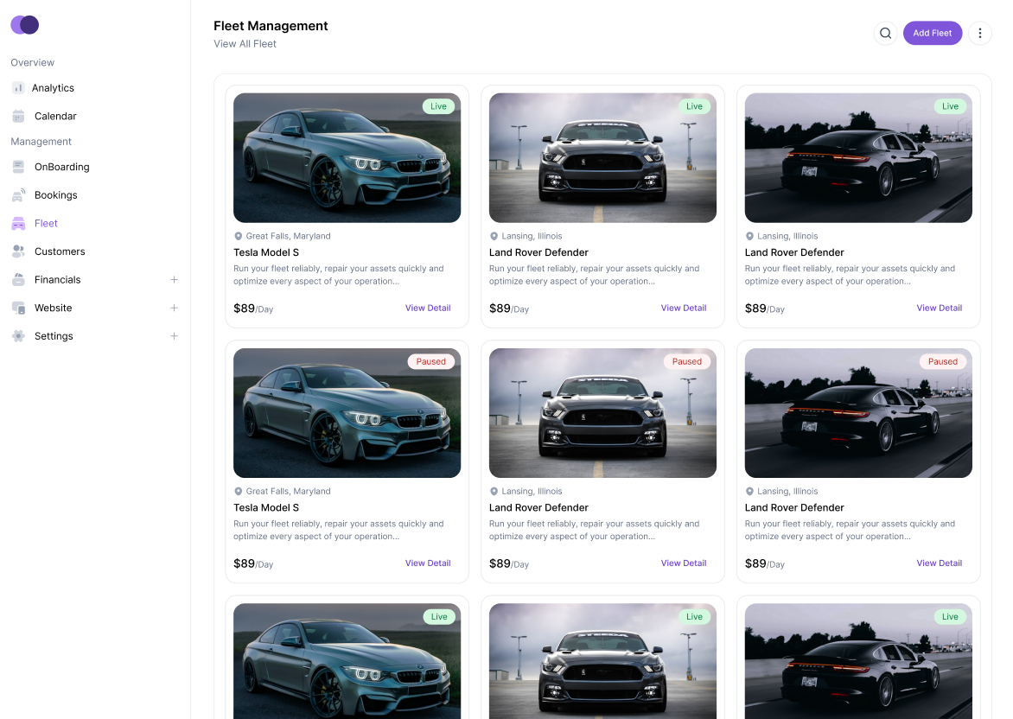Click the Add Fleet button

pyautogui.click(x=933, y=33)
